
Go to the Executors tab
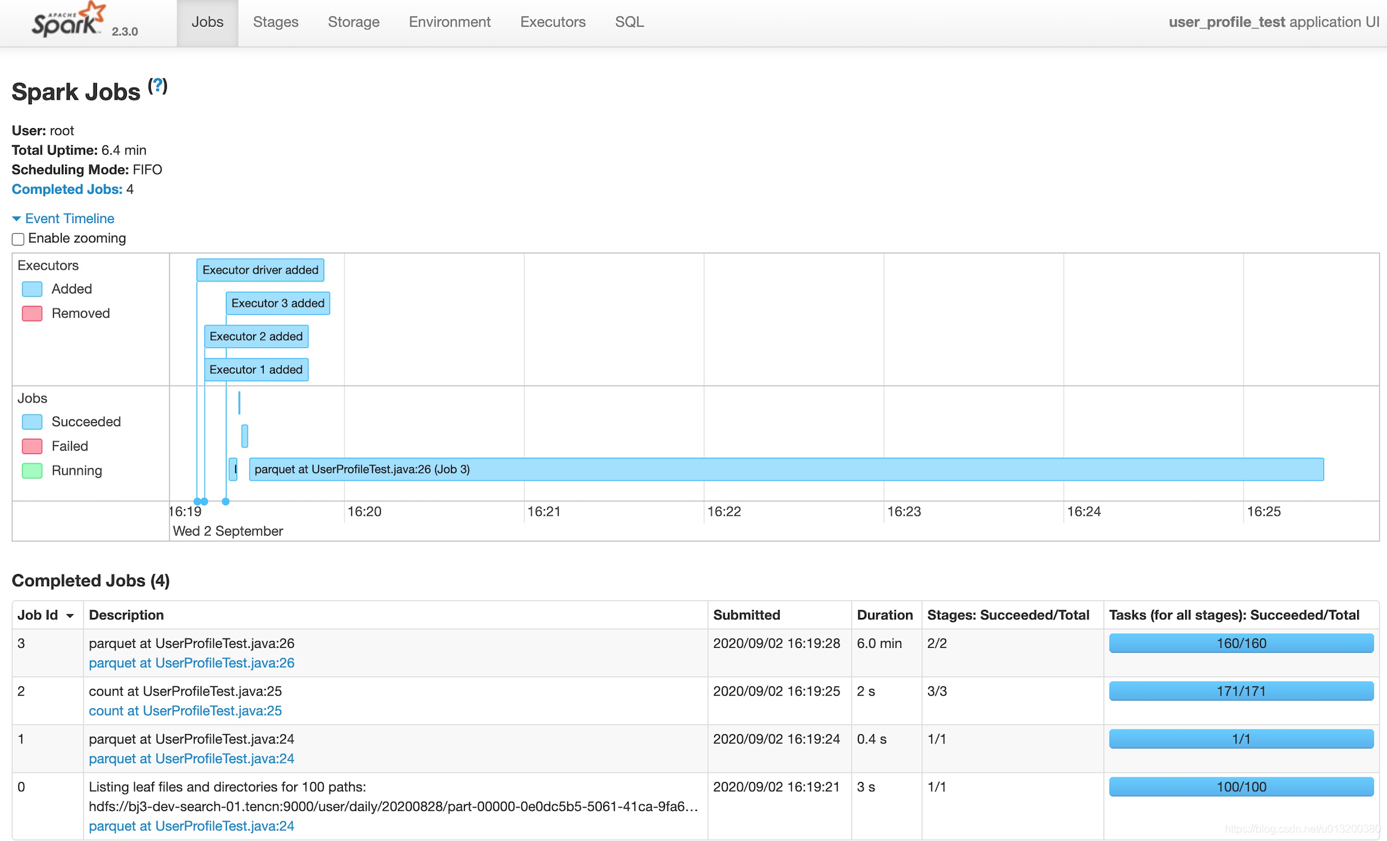(553, 22)
